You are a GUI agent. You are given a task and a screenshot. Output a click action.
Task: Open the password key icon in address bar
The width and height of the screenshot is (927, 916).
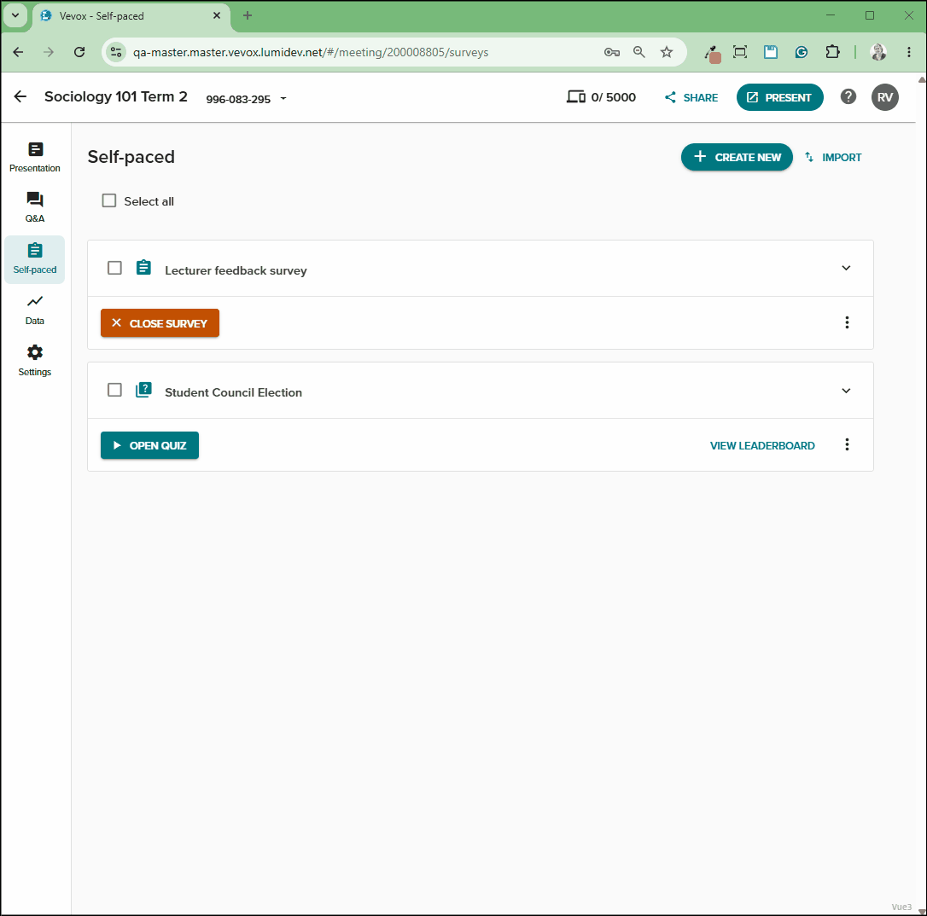[x=612, y=52]
